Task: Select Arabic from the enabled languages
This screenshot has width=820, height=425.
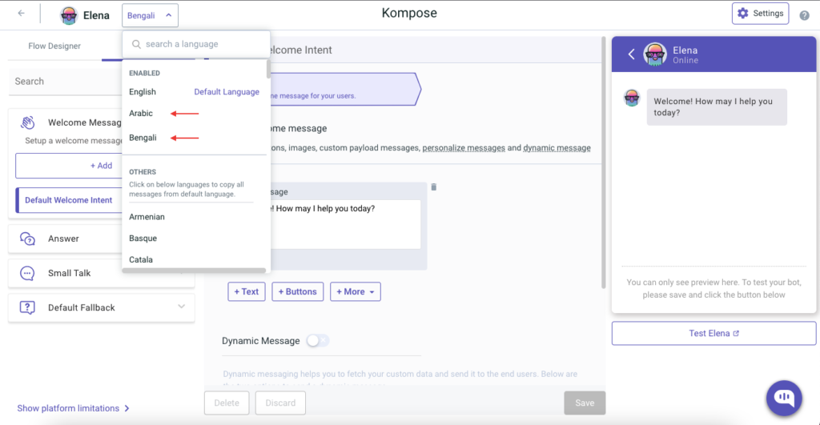Action: (x=141, y=114)
